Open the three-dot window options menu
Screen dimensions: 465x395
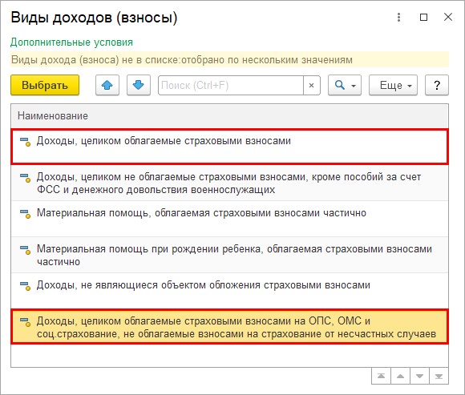pos(399,17)
